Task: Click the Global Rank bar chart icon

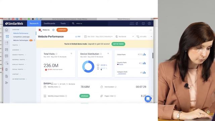Action: (144, 54)
